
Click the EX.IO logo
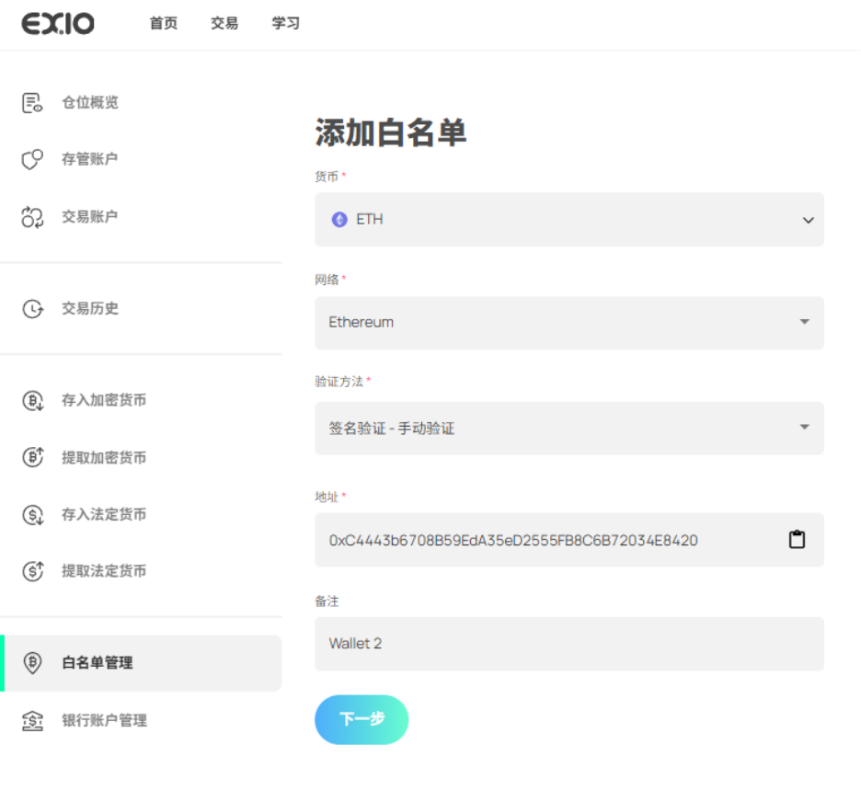pyautogui.click(x=58, y=24)
